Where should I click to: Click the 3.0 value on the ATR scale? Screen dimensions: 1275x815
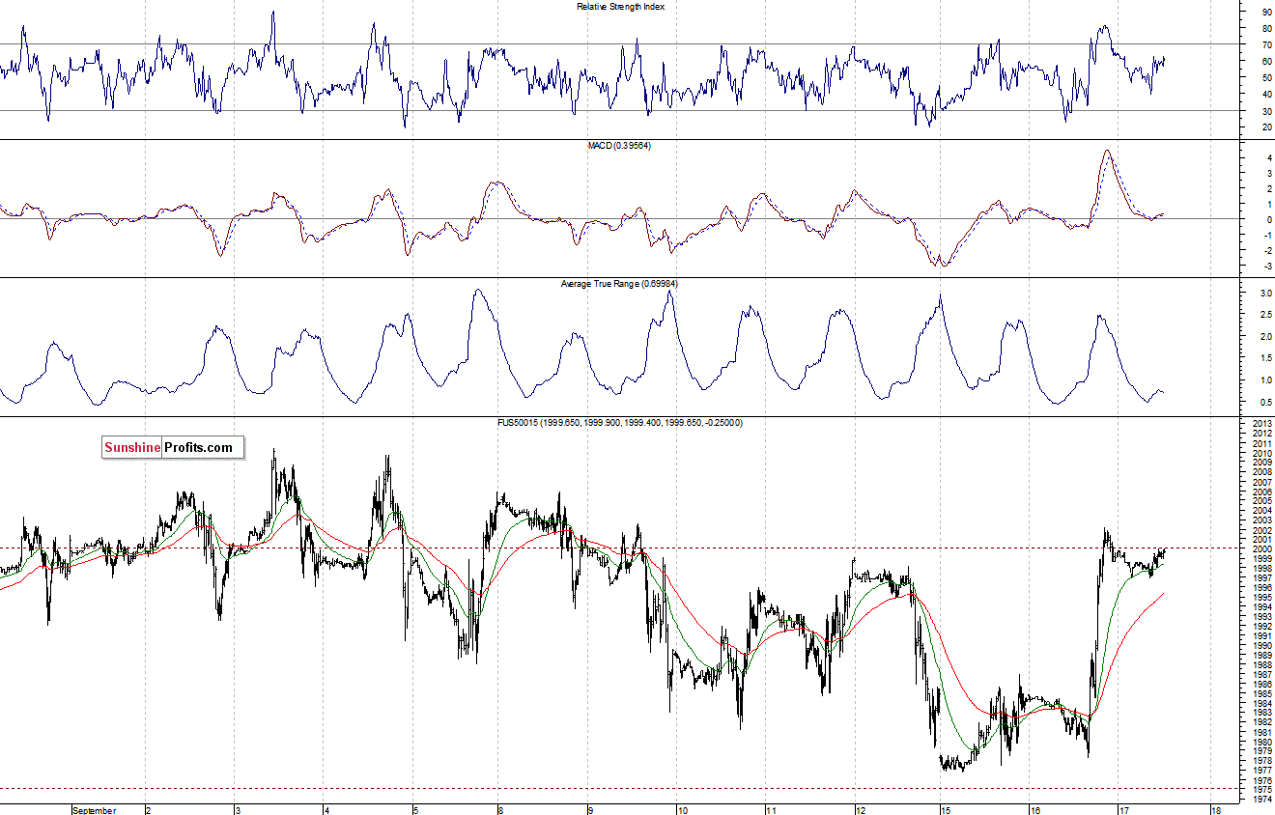(x=1265, y=293)
